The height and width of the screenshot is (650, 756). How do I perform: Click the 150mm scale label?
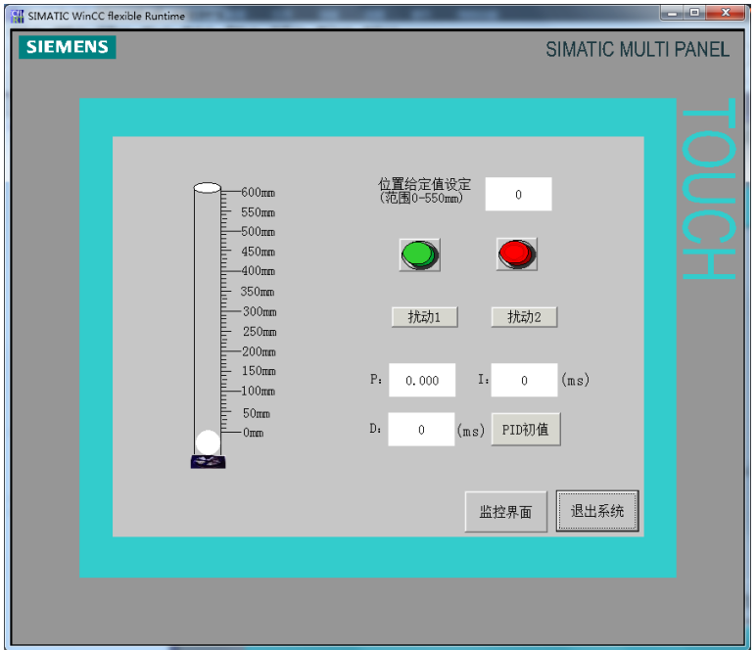tap(259, 371)
